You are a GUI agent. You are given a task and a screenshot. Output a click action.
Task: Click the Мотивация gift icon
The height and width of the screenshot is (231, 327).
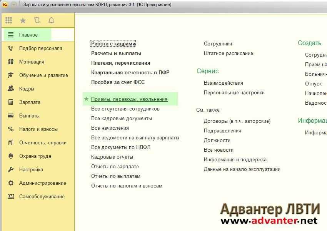[11, 62]
